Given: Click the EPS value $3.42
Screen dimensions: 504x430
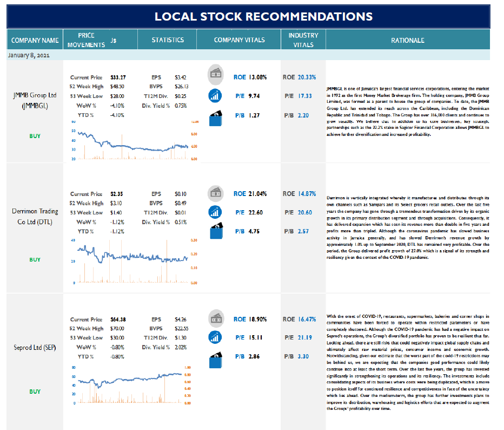Looking at the screenshot, I should click(180, 77).
